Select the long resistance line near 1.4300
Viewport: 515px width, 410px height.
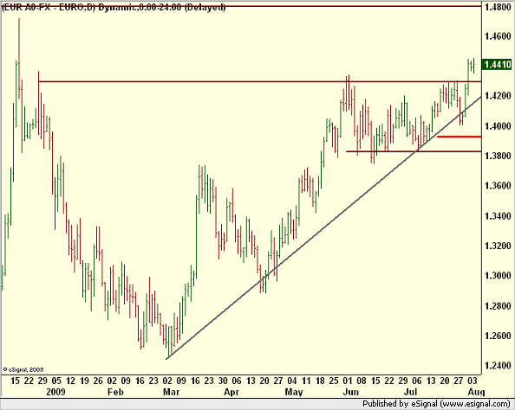259,81
